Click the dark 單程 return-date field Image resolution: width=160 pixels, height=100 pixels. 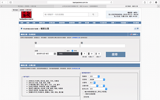(x=68, y=54)
